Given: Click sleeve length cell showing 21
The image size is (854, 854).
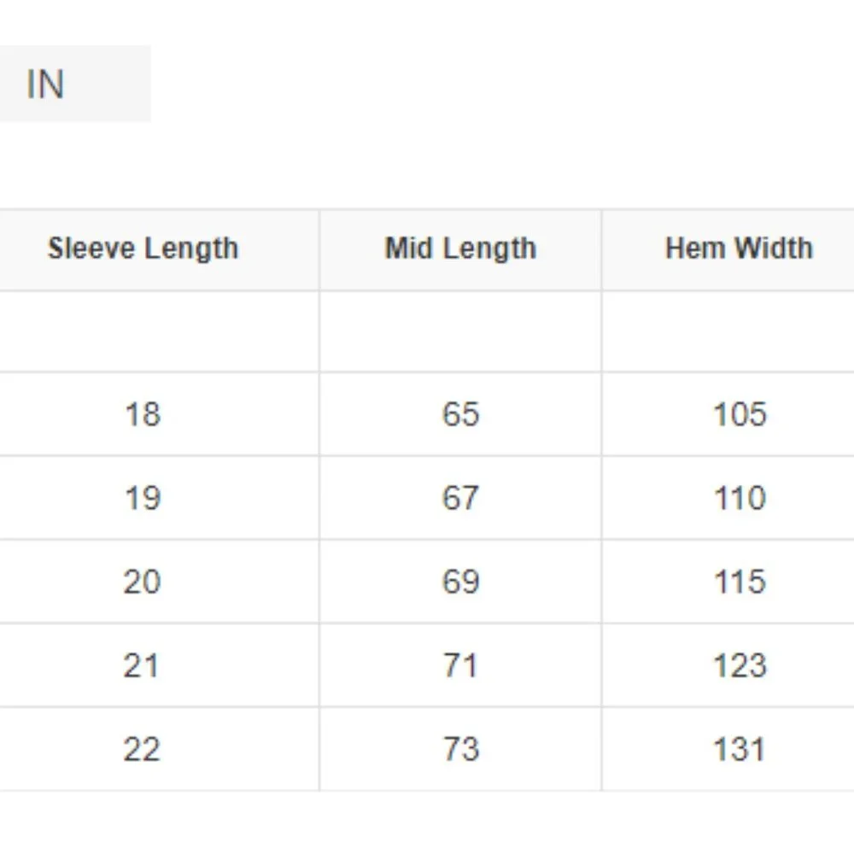Looking at the screenshot, I should point(142,665).
